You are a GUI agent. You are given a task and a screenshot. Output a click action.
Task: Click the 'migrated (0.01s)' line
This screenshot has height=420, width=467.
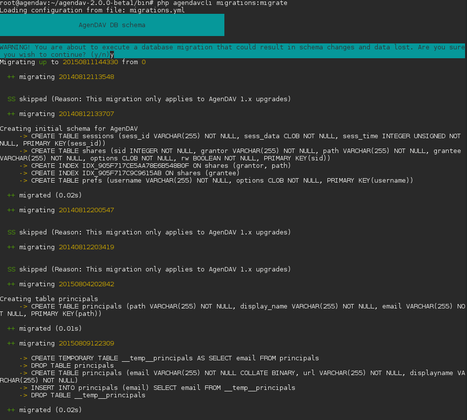44,329
